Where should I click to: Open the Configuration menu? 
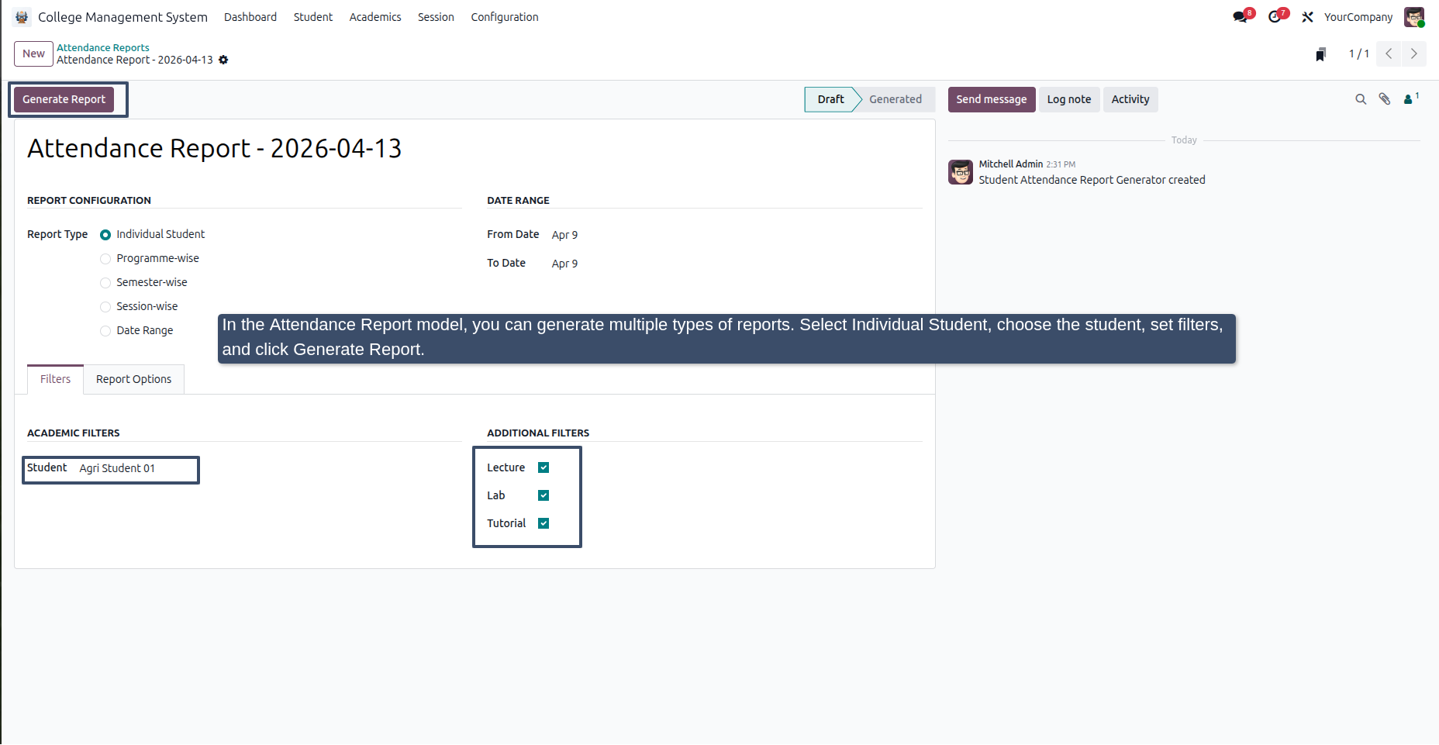pos(505,17)
